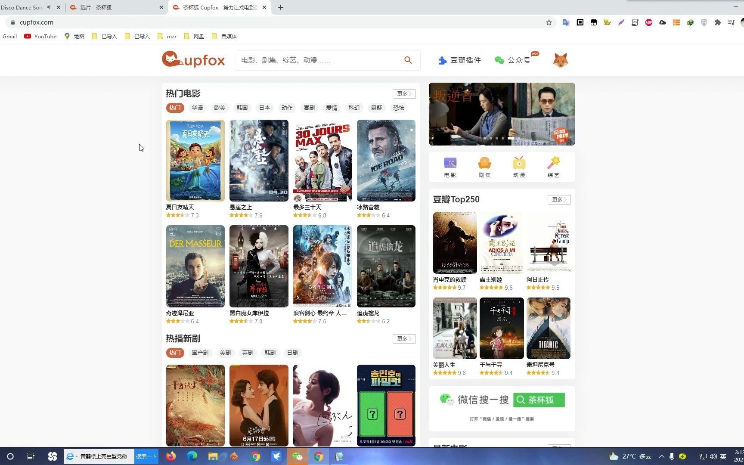Click 更多 next to 热门电影
Viewport: 744px width, 465px height.
coord(404,93)
